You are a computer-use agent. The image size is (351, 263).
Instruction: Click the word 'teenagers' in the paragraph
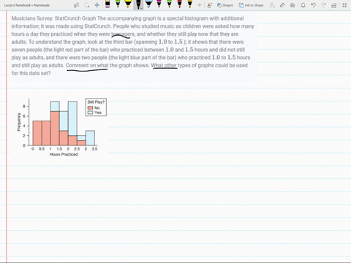(x=123, y=34)
